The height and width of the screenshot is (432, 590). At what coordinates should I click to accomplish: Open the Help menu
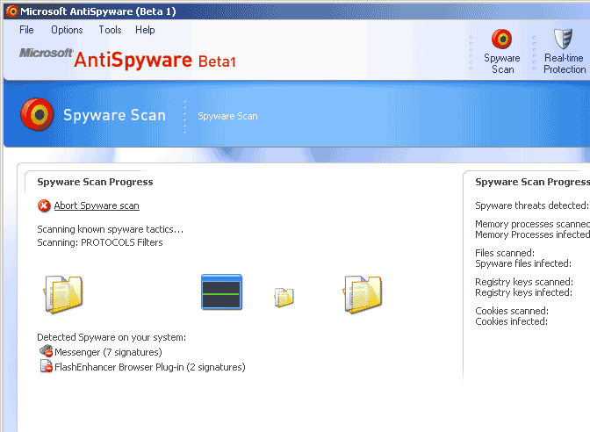(145, 30)
